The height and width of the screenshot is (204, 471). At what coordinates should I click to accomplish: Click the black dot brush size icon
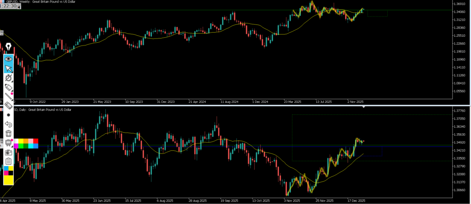click(8, 115)
